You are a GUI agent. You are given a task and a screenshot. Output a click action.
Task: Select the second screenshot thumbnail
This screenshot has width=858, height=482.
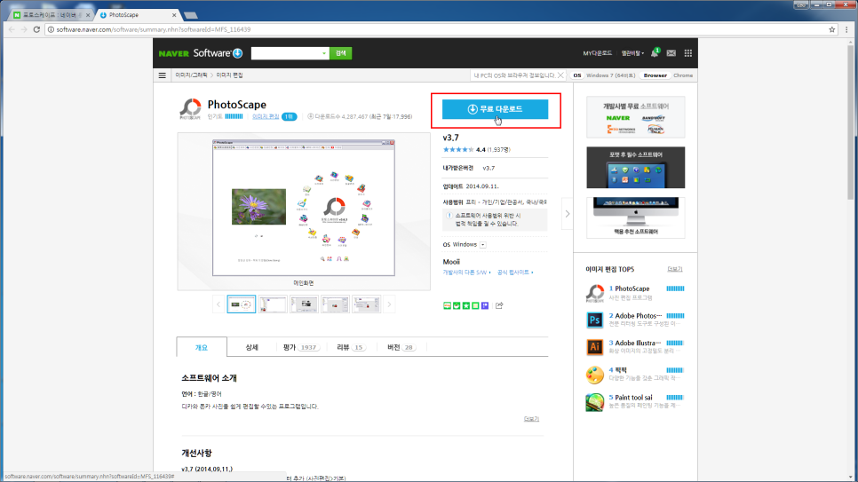coord(273,304)
